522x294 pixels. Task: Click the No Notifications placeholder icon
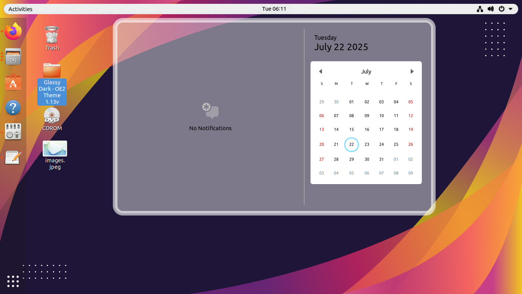tap(210, 111)
